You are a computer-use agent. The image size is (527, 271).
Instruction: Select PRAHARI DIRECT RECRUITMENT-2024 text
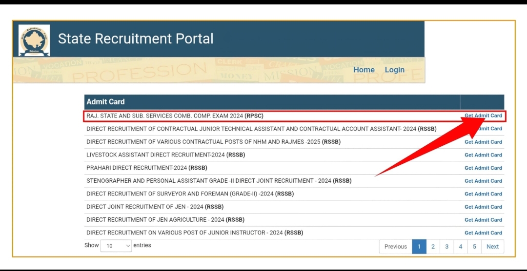(147, 168)
